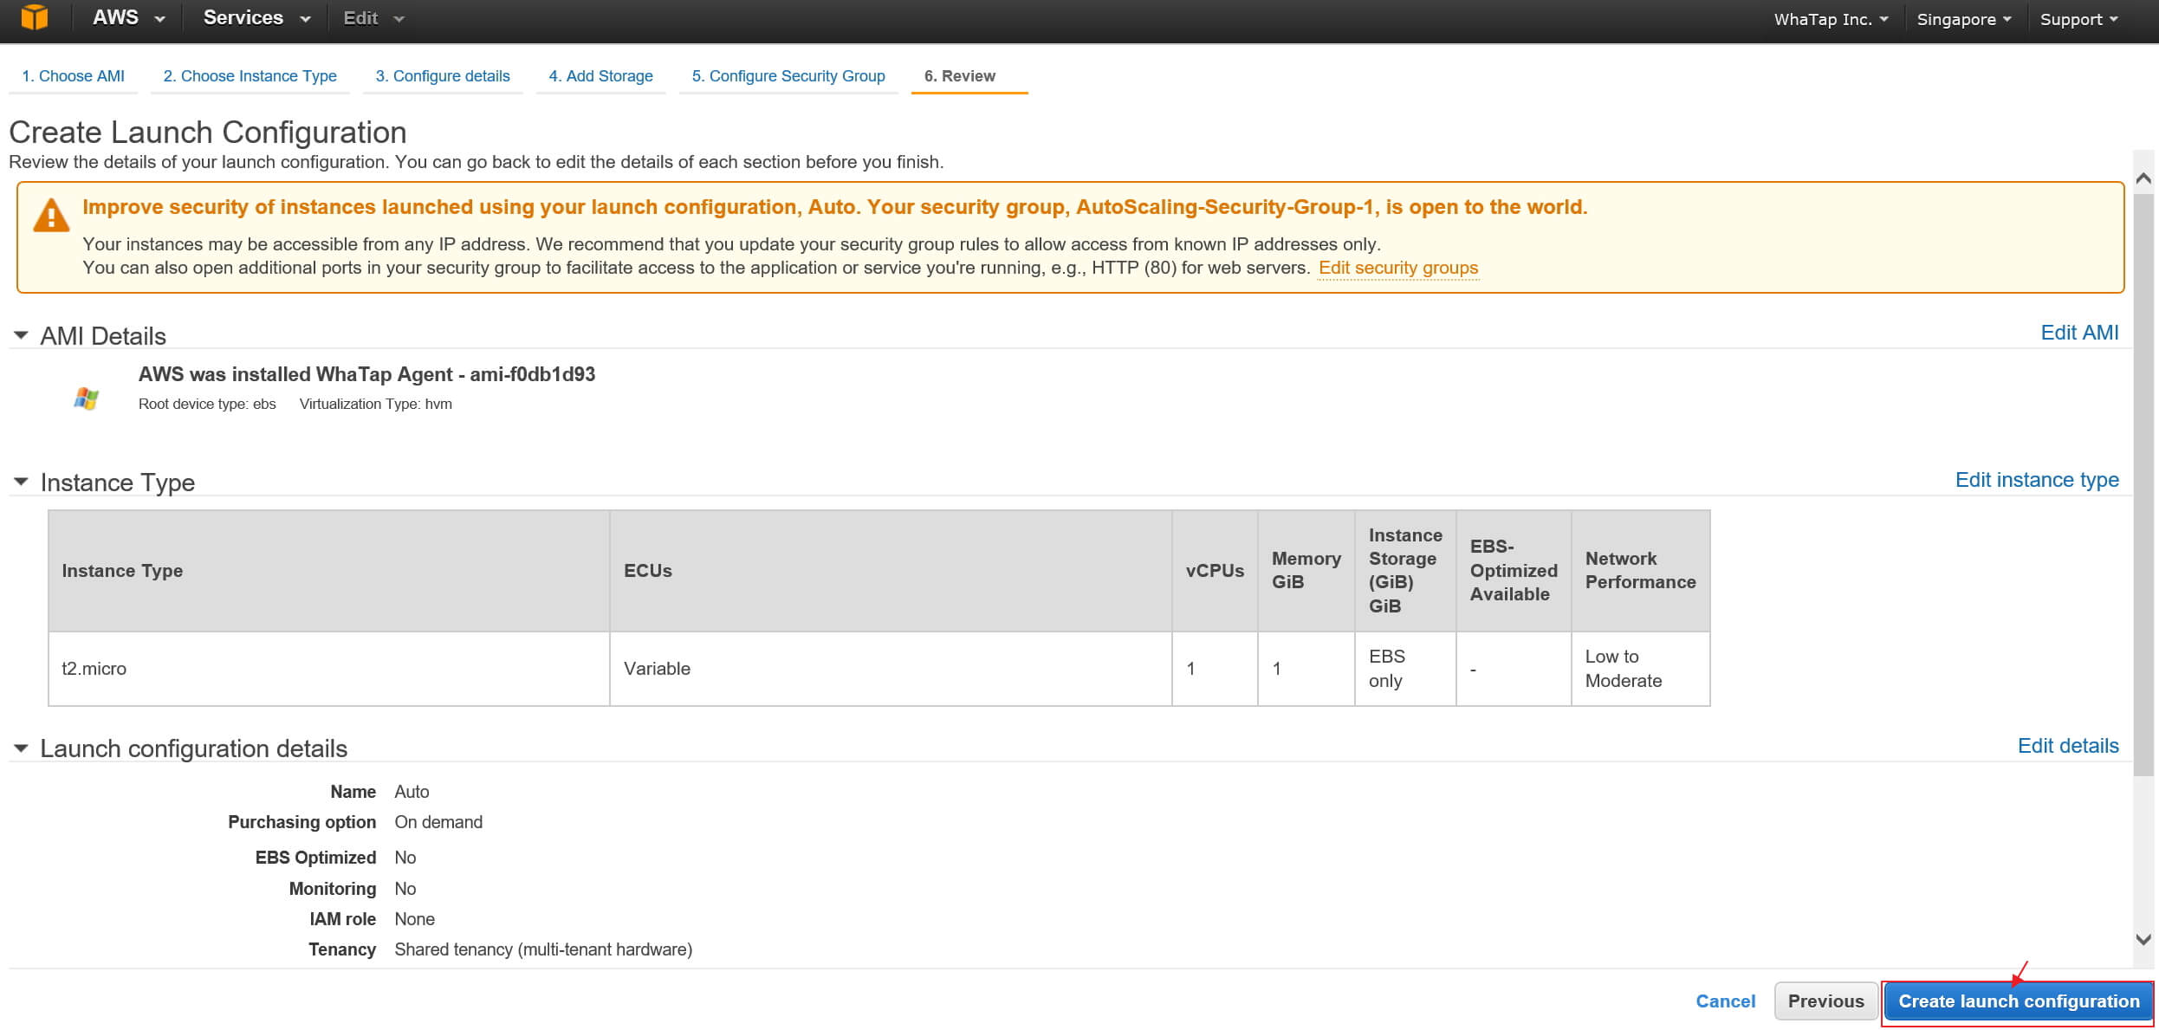2159x1030 pixels.
Task: Collapse the Launch configuration details section
Action: click(x=21, y=748)
